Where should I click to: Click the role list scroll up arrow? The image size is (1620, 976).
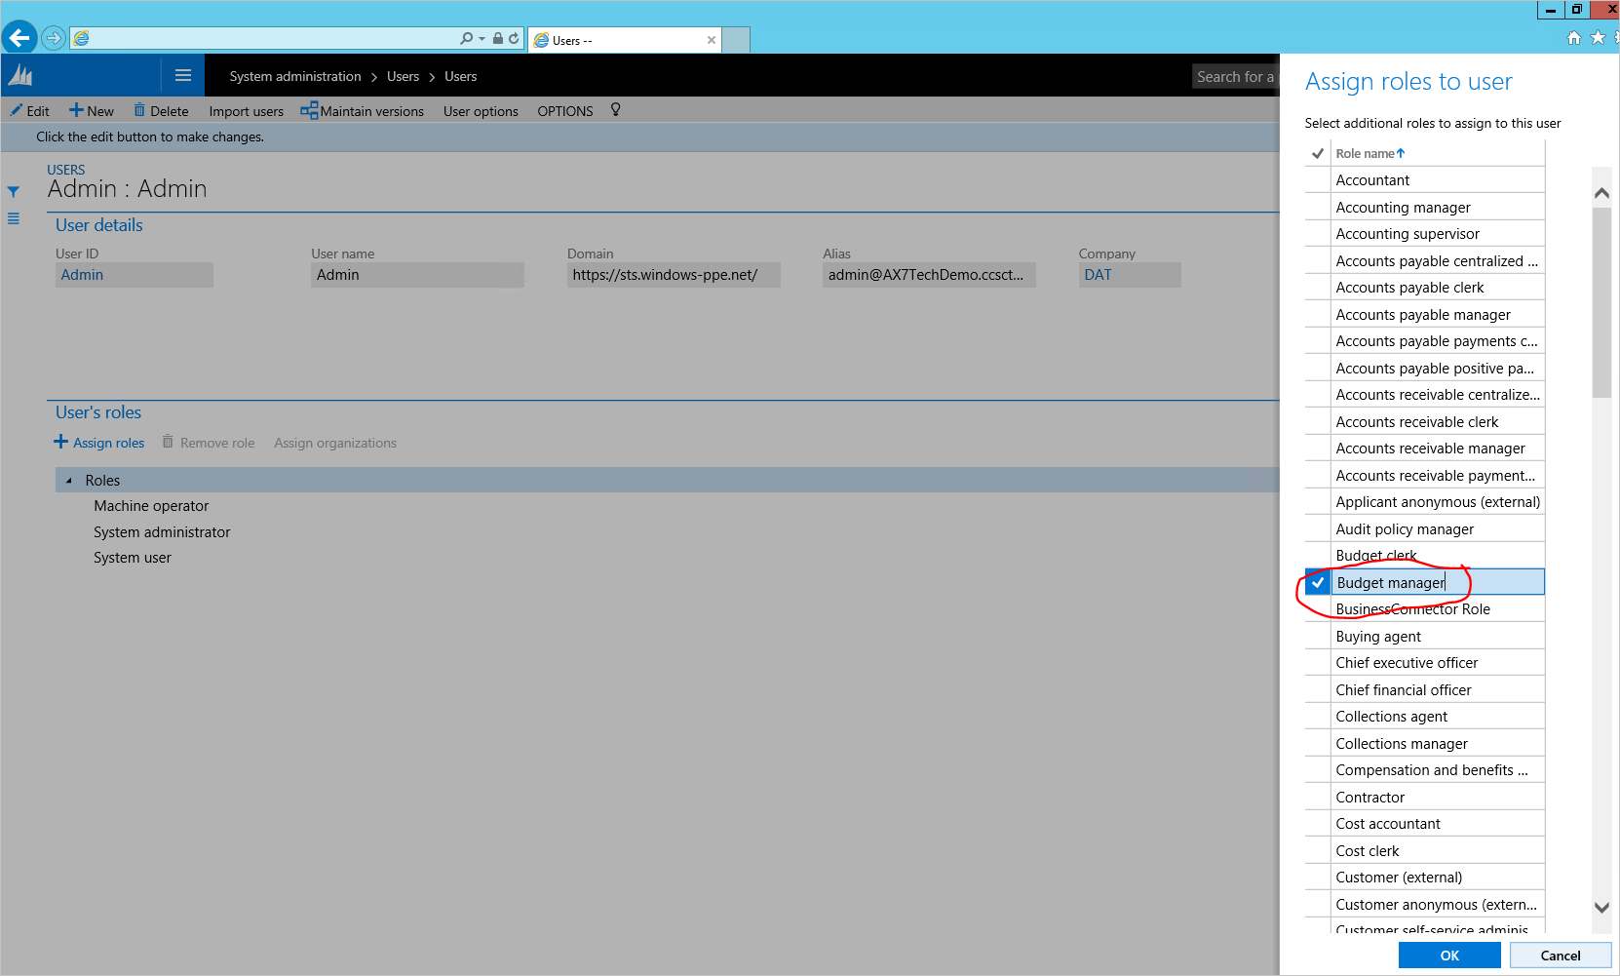pyautogui.click(x=1601, y=193)
